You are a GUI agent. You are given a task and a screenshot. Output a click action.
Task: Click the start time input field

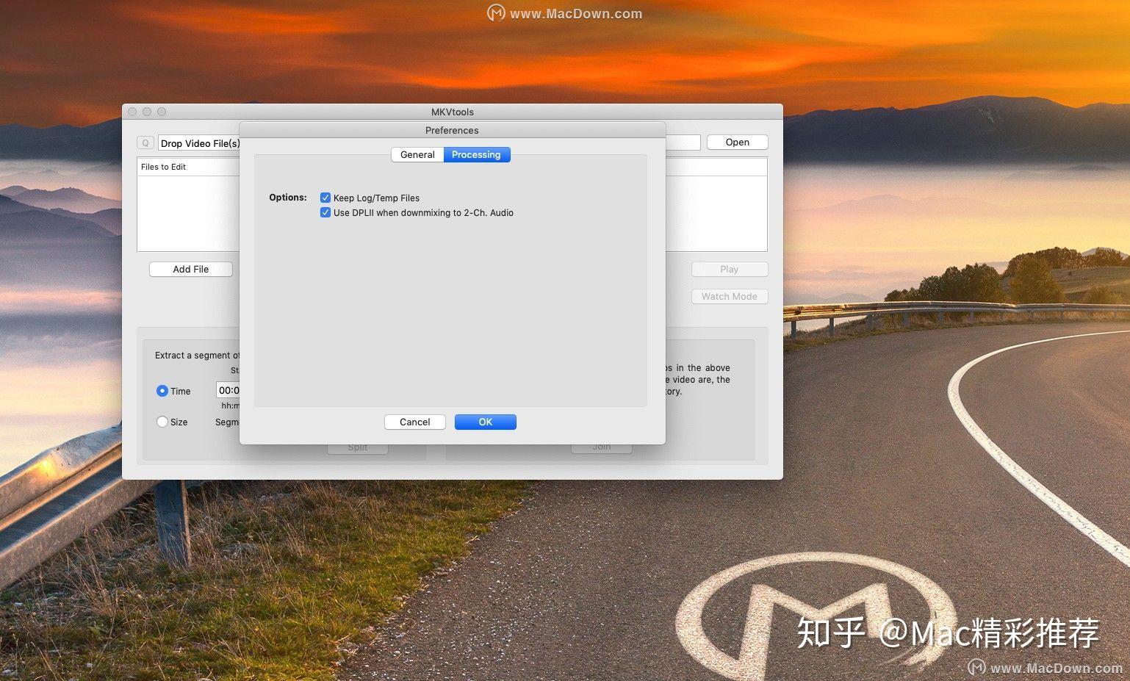click(x=228, y=390)
